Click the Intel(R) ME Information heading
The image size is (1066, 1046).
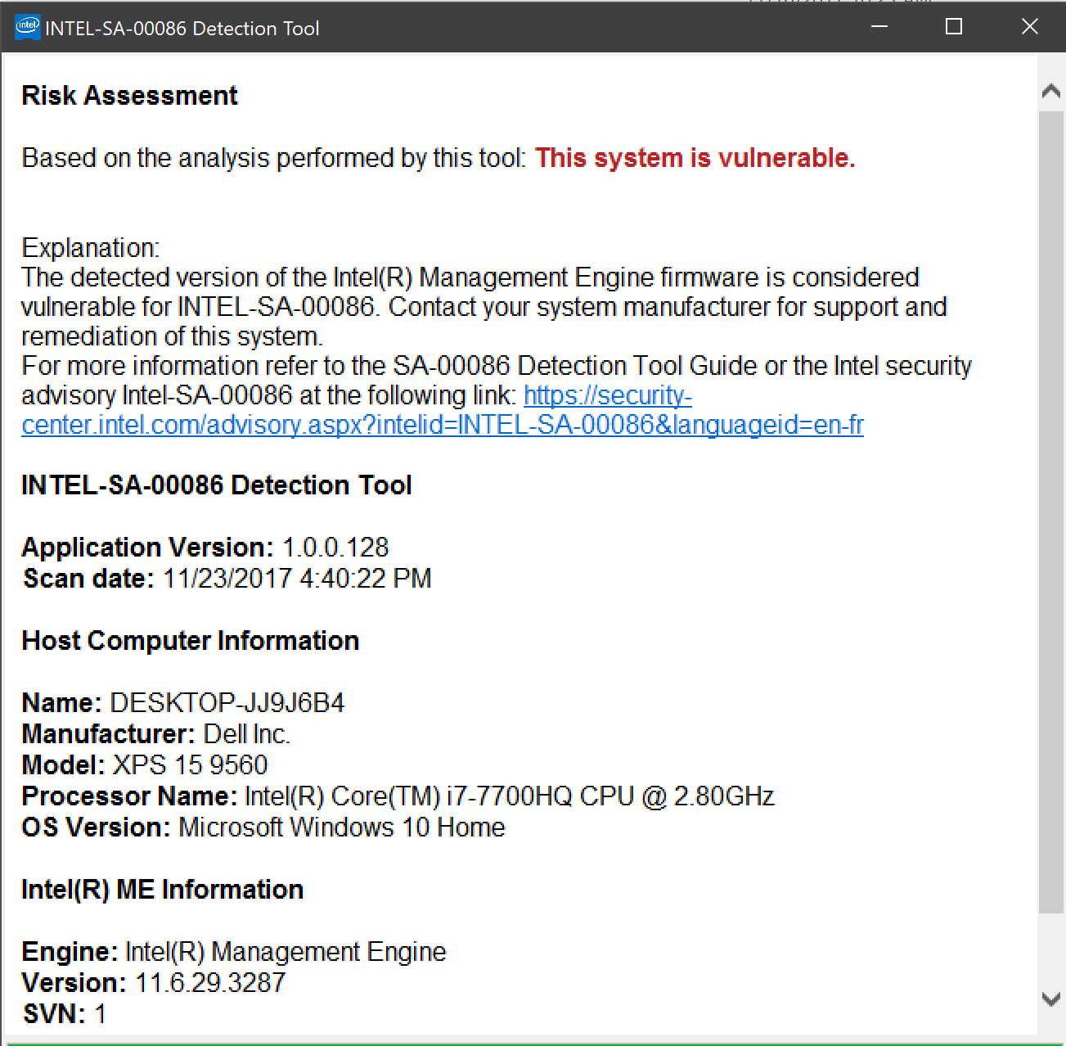(163, 890)
